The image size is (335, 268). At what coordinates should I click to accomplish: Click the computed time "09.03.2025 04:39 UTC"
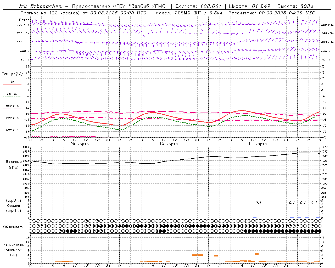pyautogui.click(x=287, y=13)
